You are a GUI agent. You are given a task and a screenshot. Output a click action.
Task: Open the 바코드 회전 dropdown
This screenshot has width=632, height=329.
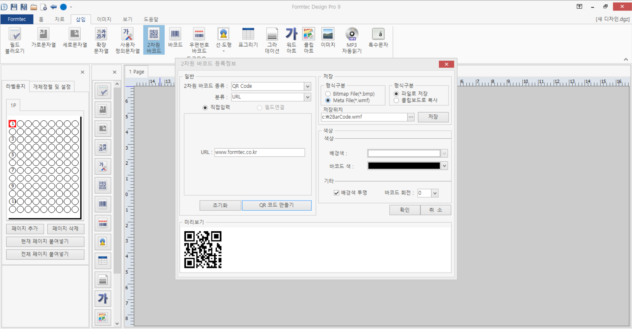click(x=435, y=193)
